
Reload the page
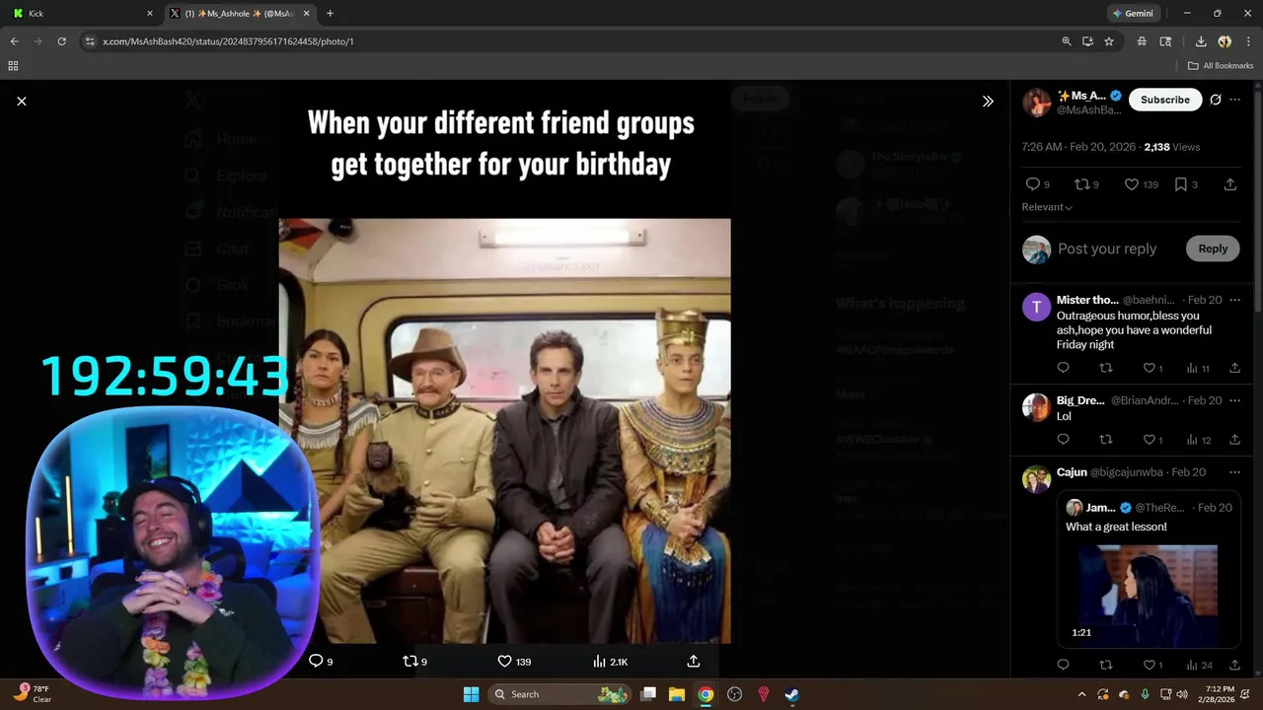coord(61,41)
